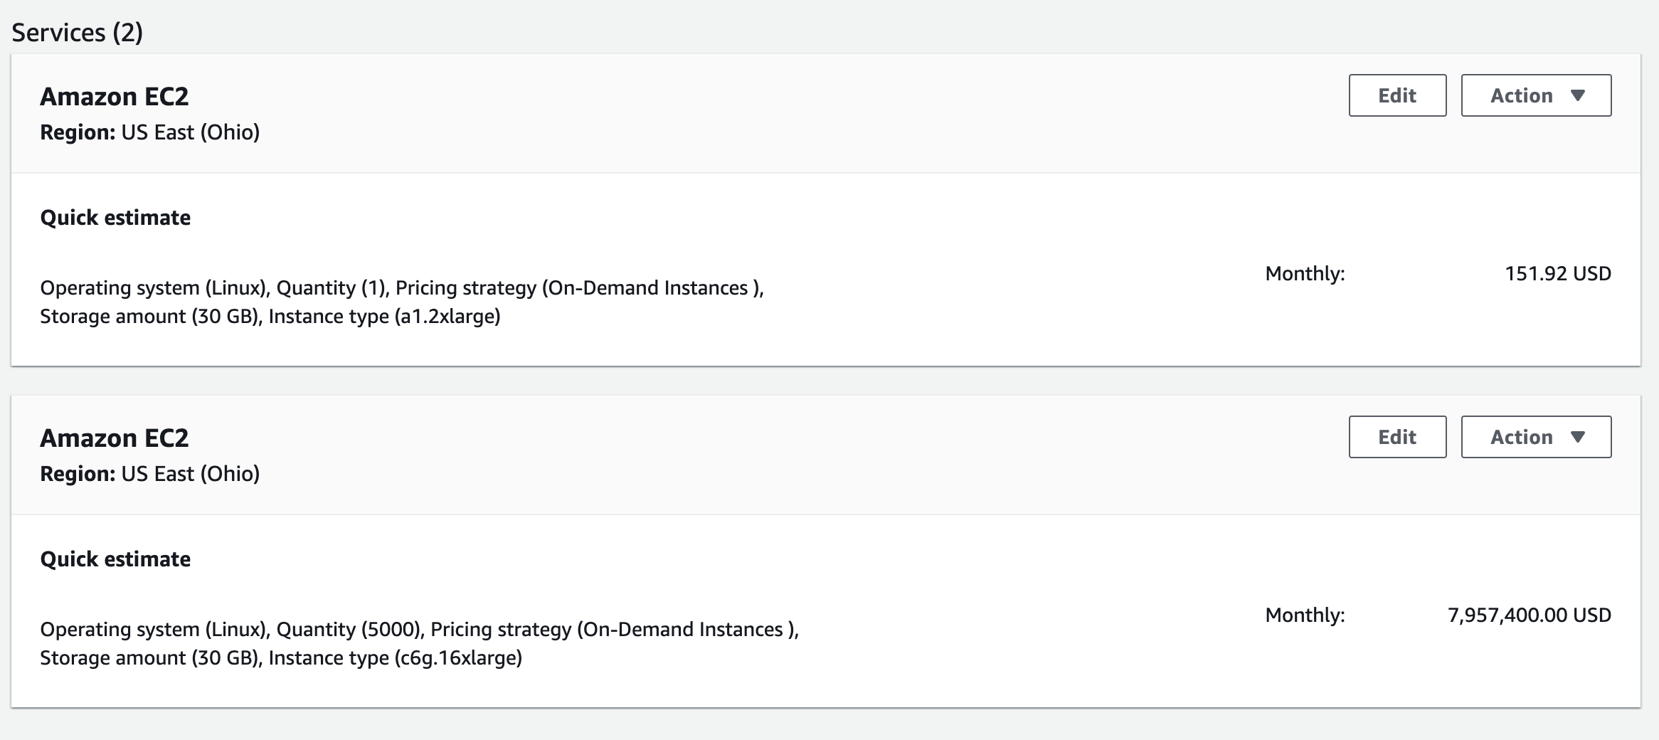This screenshot has height=740, width=1659.
Task: Select the 7,957,400.00 USD monthly cost
Action: pyautogui.click(x=1529, y=615)
